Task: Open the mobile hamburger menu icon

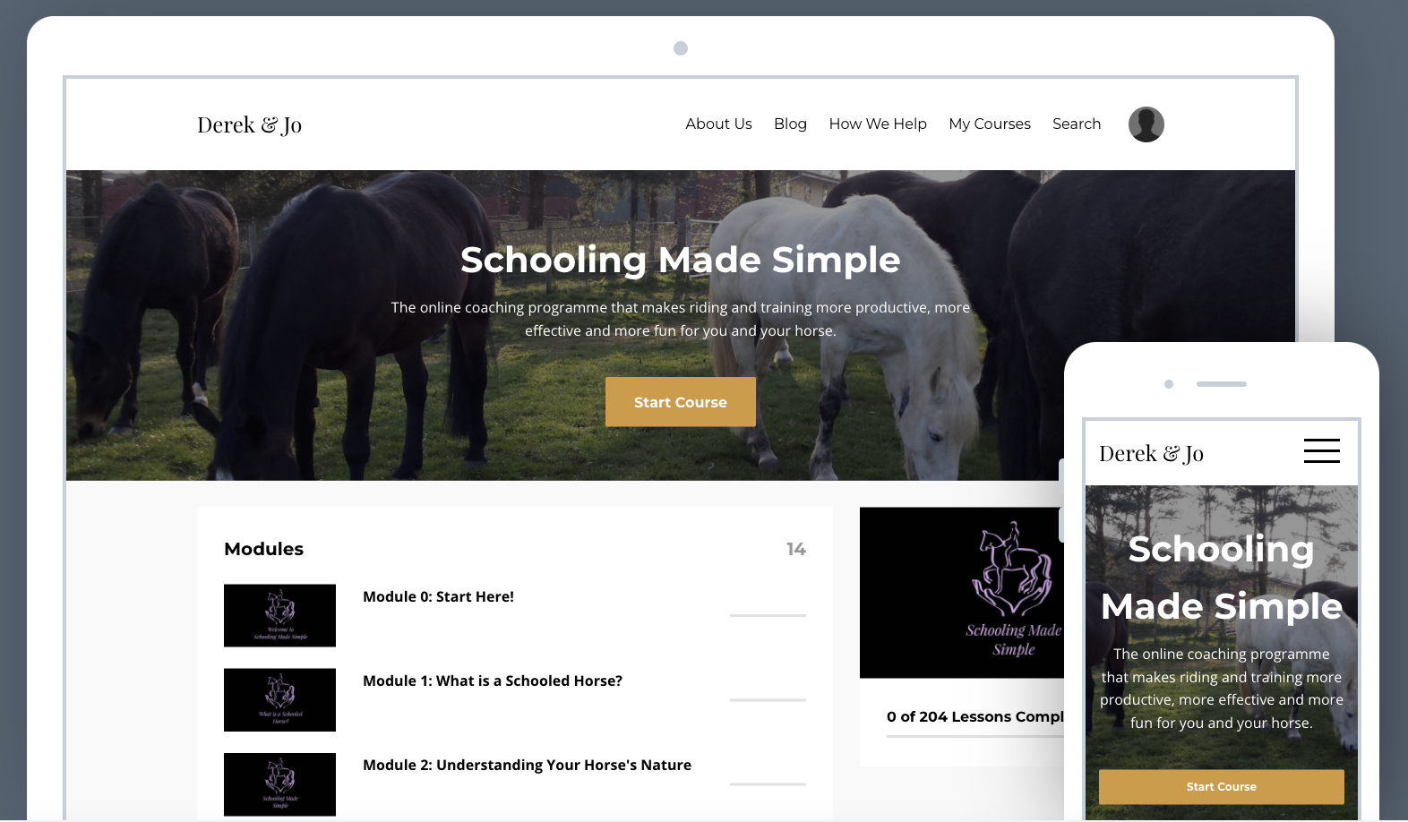Action: tap(1321, 450)
